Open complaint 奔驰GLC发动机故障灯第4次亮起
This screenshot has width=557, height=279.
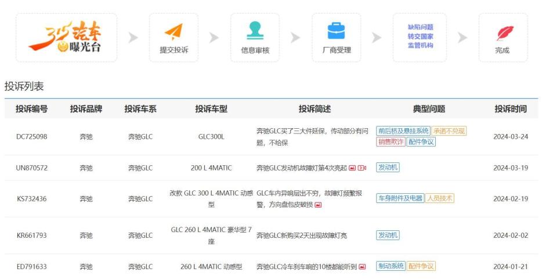302,168
